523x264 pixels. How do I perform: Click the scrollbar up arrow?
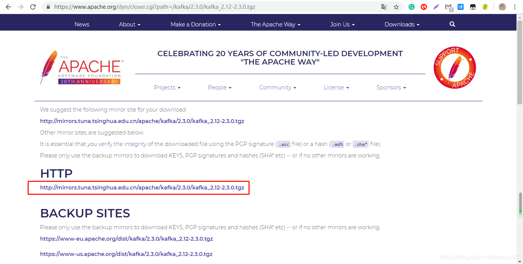pos(520,17)
